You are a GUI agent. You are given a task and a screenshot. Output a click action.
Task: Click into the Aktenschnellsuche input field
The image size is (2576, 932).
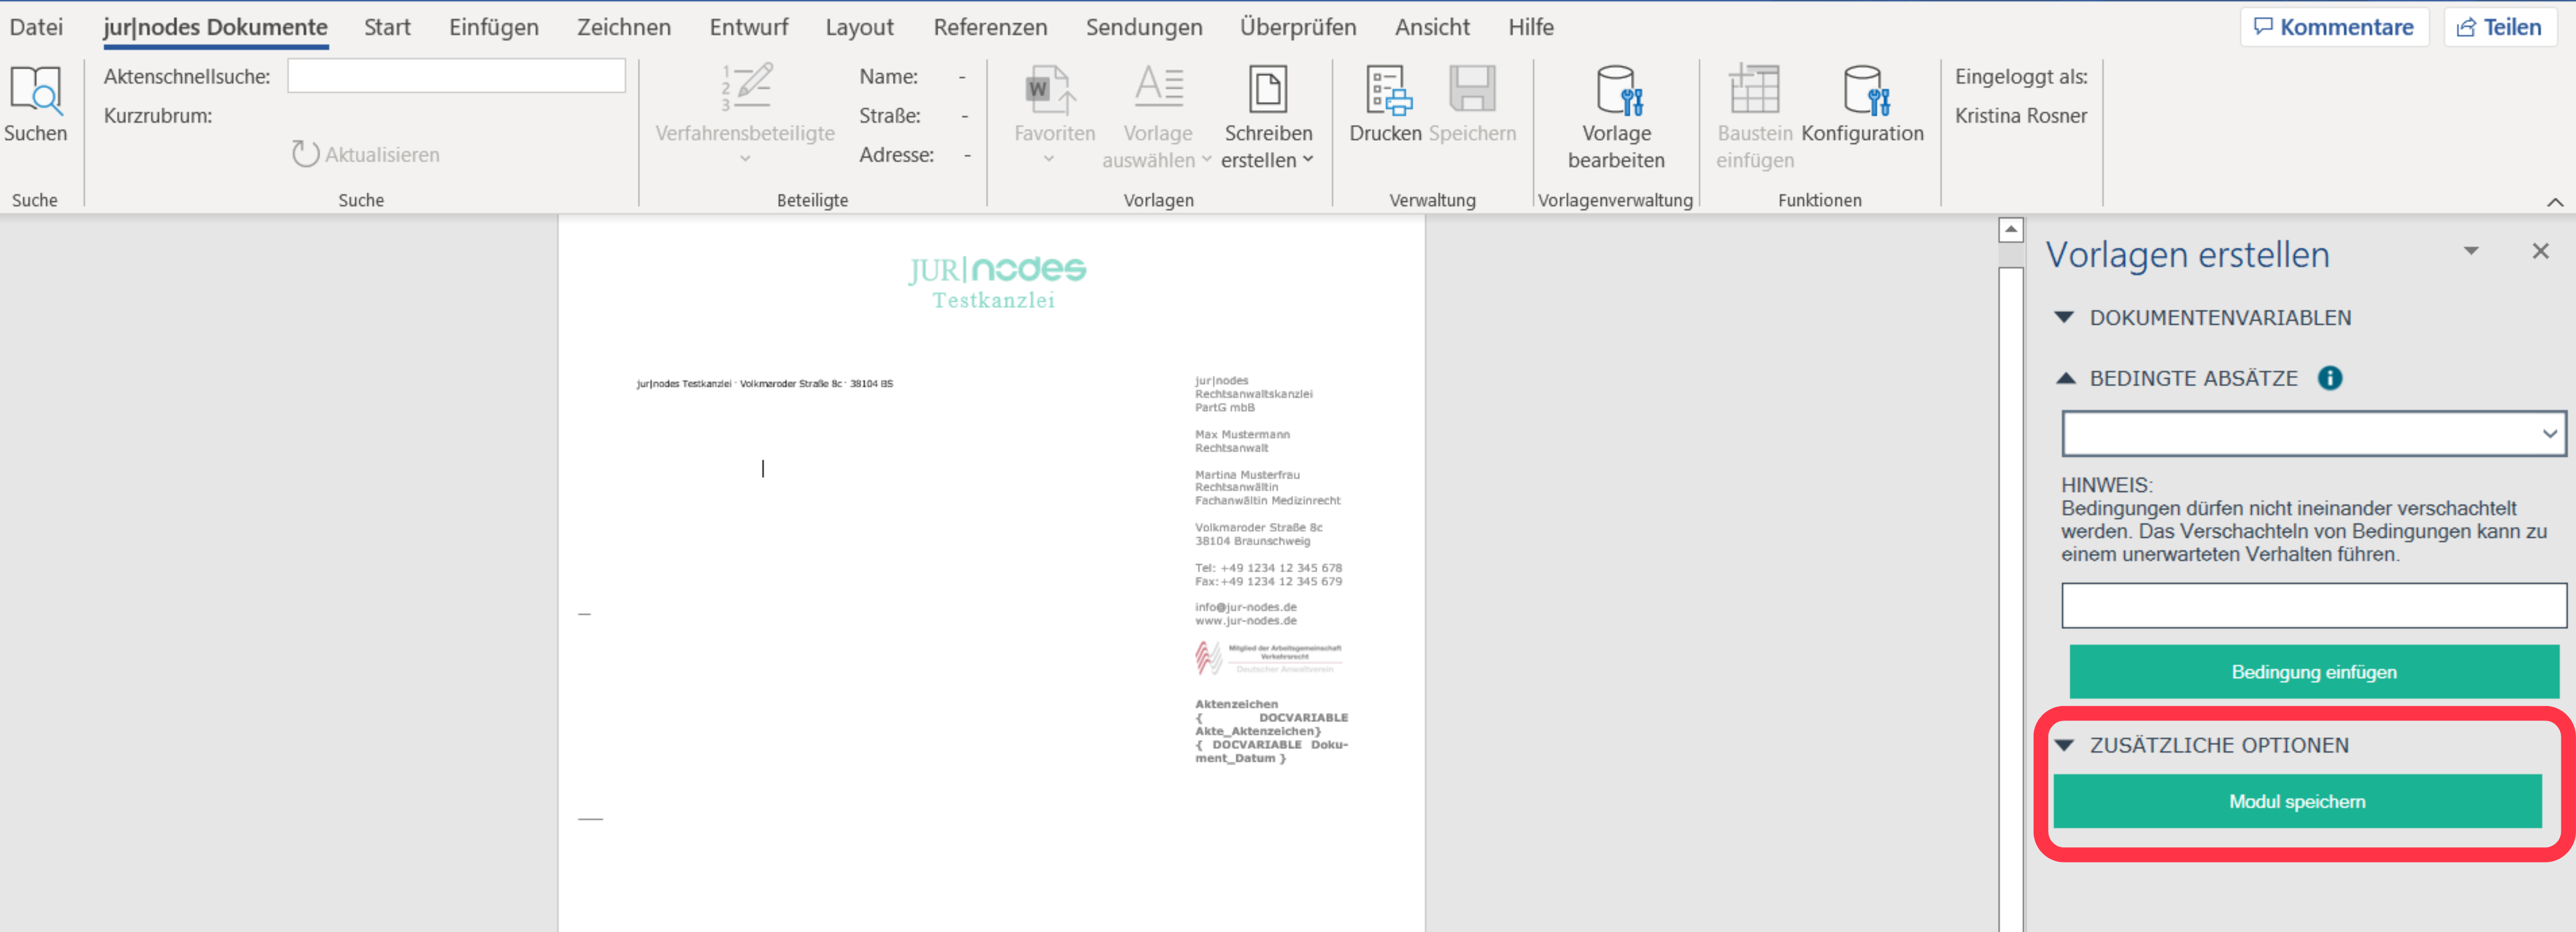456,76
